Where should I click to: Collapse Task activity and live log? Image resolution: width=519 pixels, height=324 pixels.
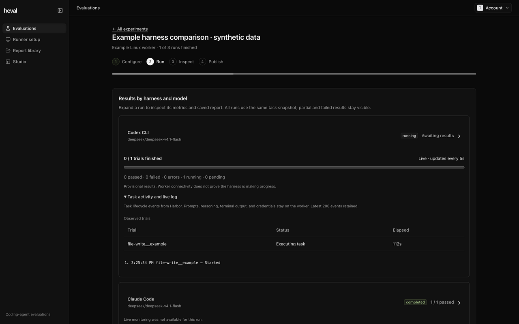coord(150,197)
